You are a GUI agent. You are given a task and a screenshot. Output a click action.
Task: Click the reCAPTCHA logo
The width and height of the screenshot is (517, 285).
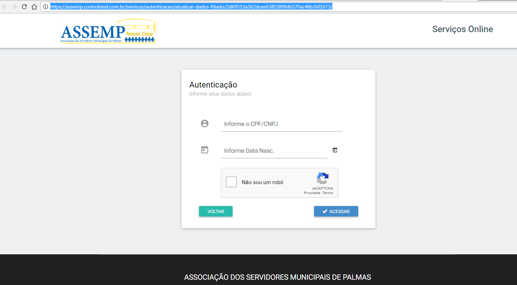click(x=323, y=178)
